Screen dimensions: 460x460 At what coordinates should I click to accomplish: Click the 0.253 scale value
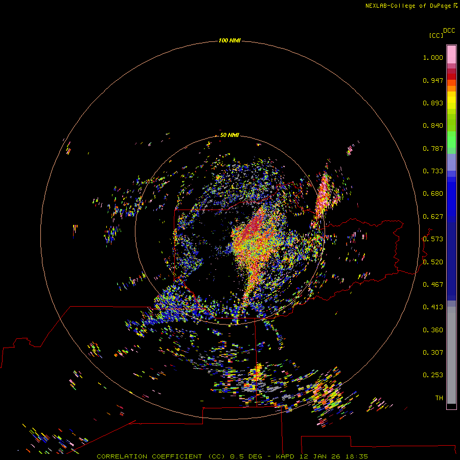point(433,375)
